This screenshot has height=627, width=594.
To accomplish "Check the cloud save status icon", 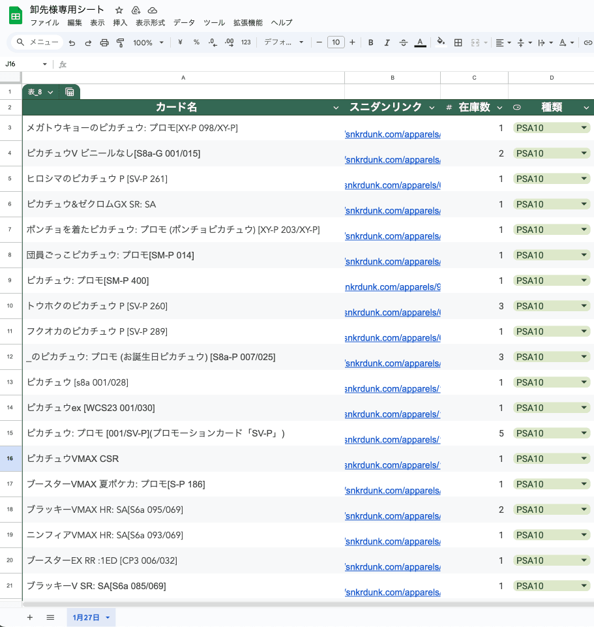I will point(153,10).
